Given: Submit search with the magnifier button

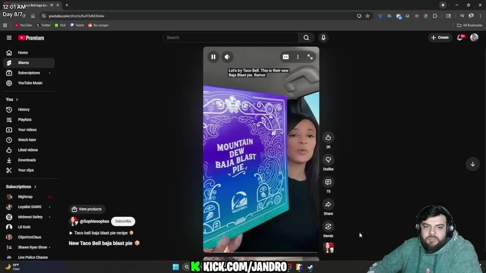Looking at the screenshot, I should coord(306,38).
